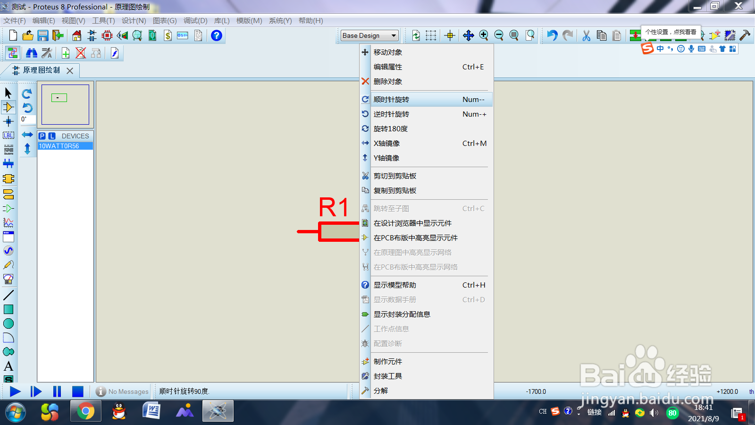The width and height of the screenshot is (755, 425).
Task: Select the 2D Text 'A' tool
Action: pyautogui.click(x=8, y=366)
